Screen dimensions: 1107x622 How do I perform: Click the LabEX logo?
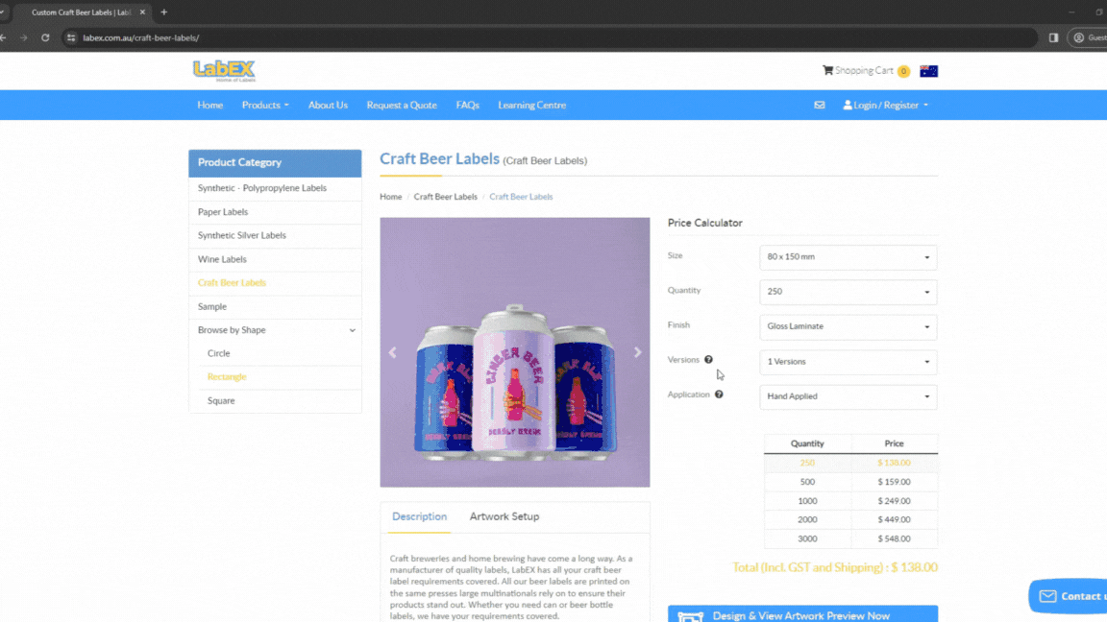click(222, 69)
